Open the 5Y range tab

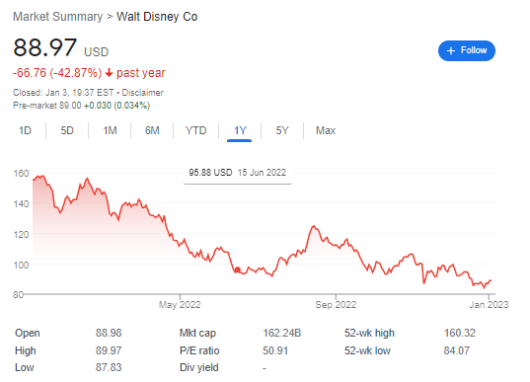coord(282,130)
